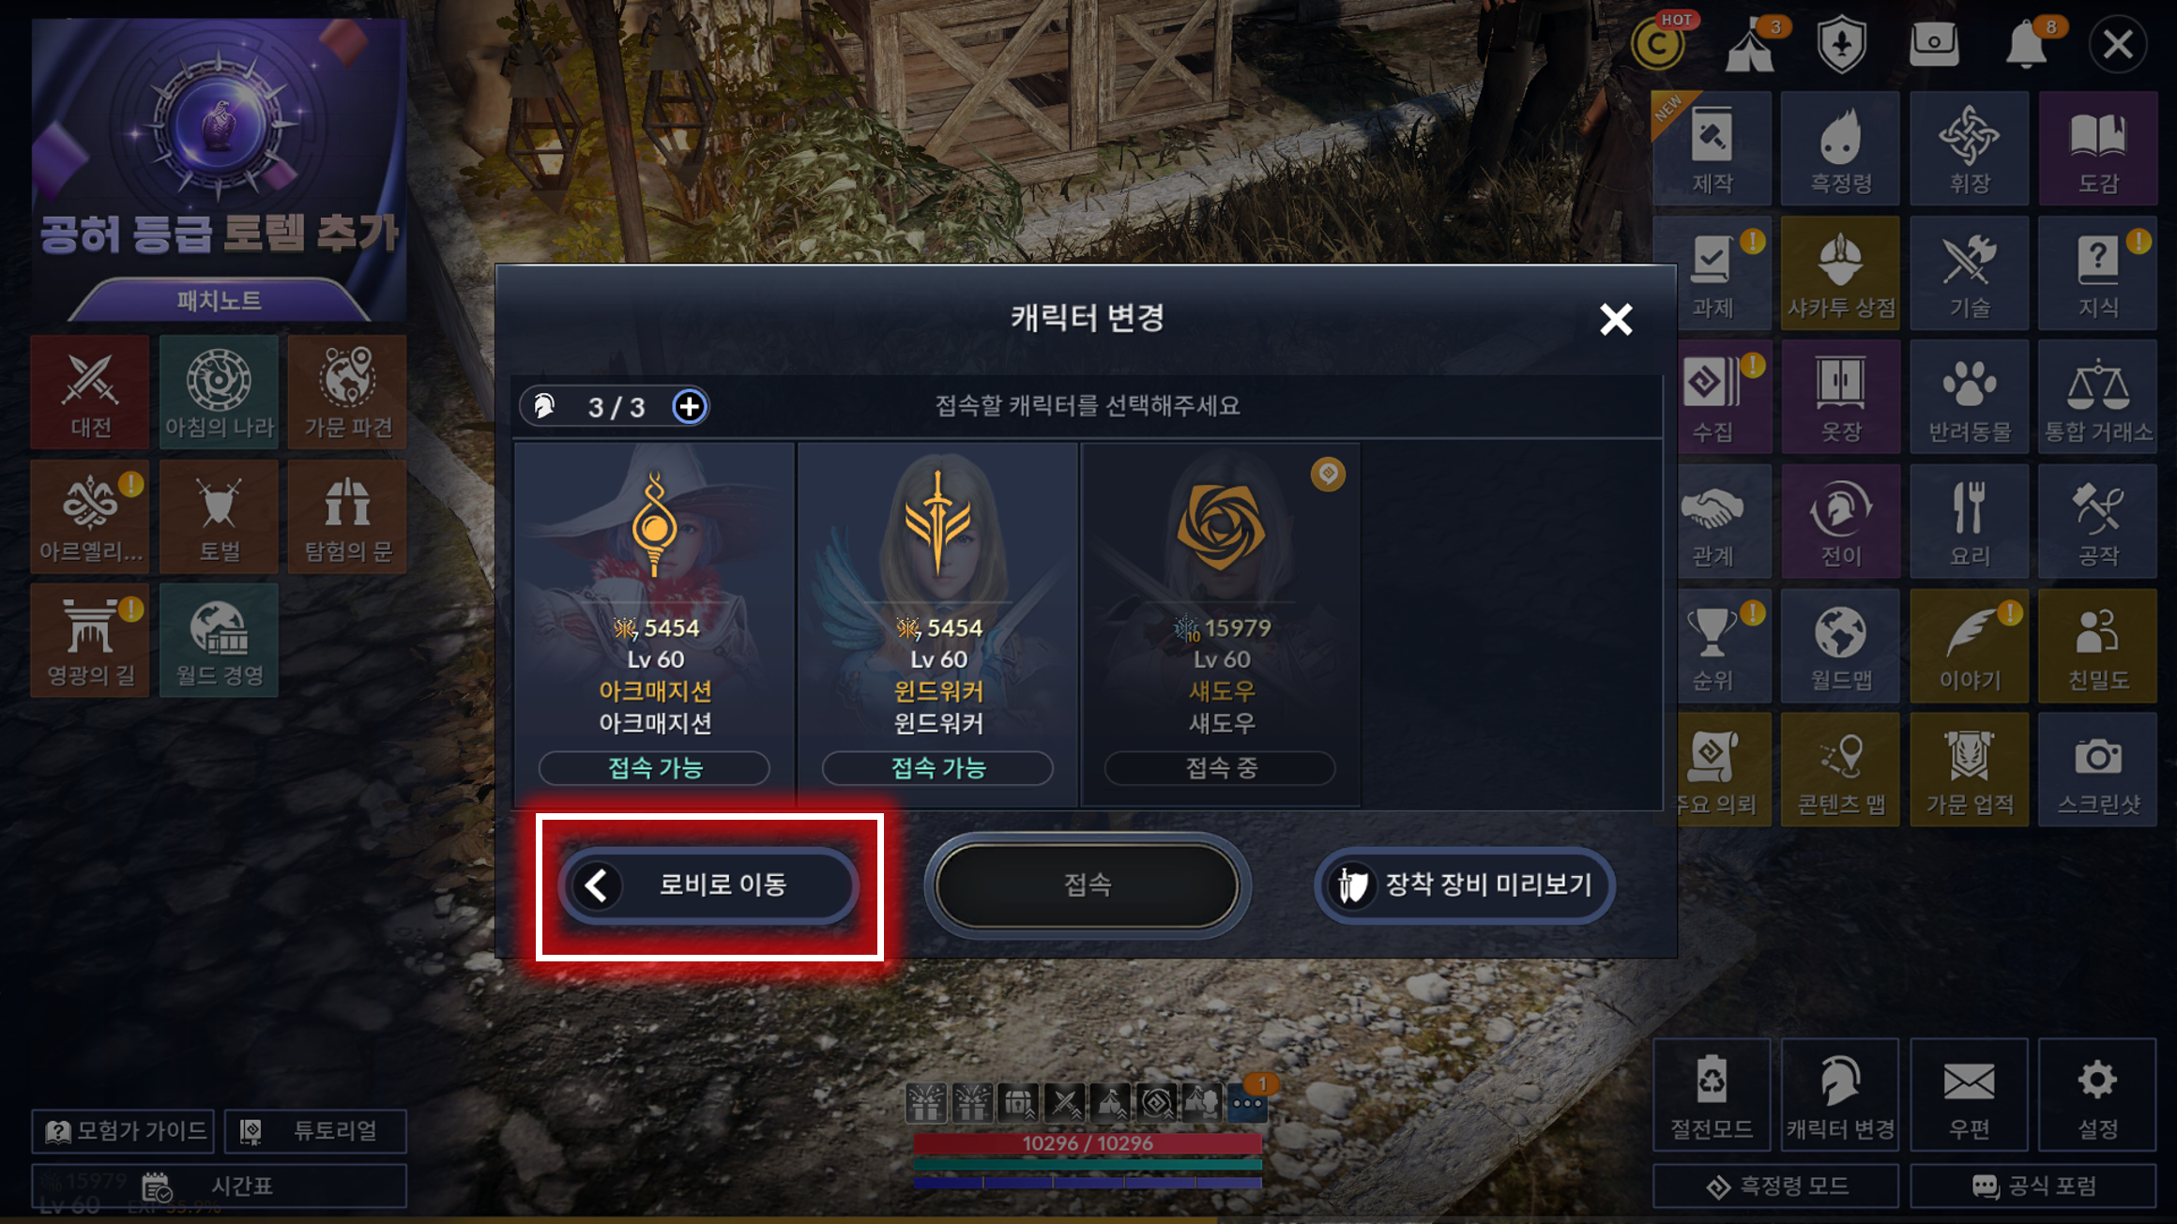Select the 윈드워커 character card
Screen dimensions: 2177x1224
(x=938, y=624)
